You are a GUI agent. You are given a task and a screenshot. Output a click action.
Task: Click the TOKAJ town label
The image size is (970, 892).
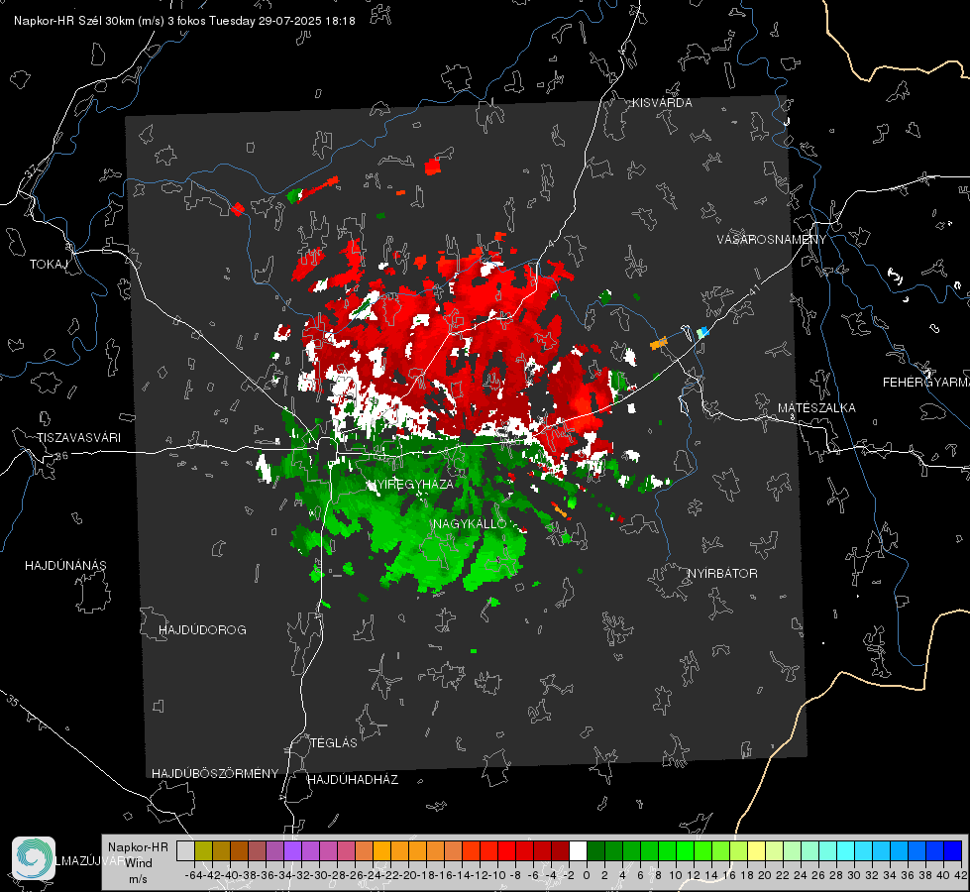coord(49,265)
